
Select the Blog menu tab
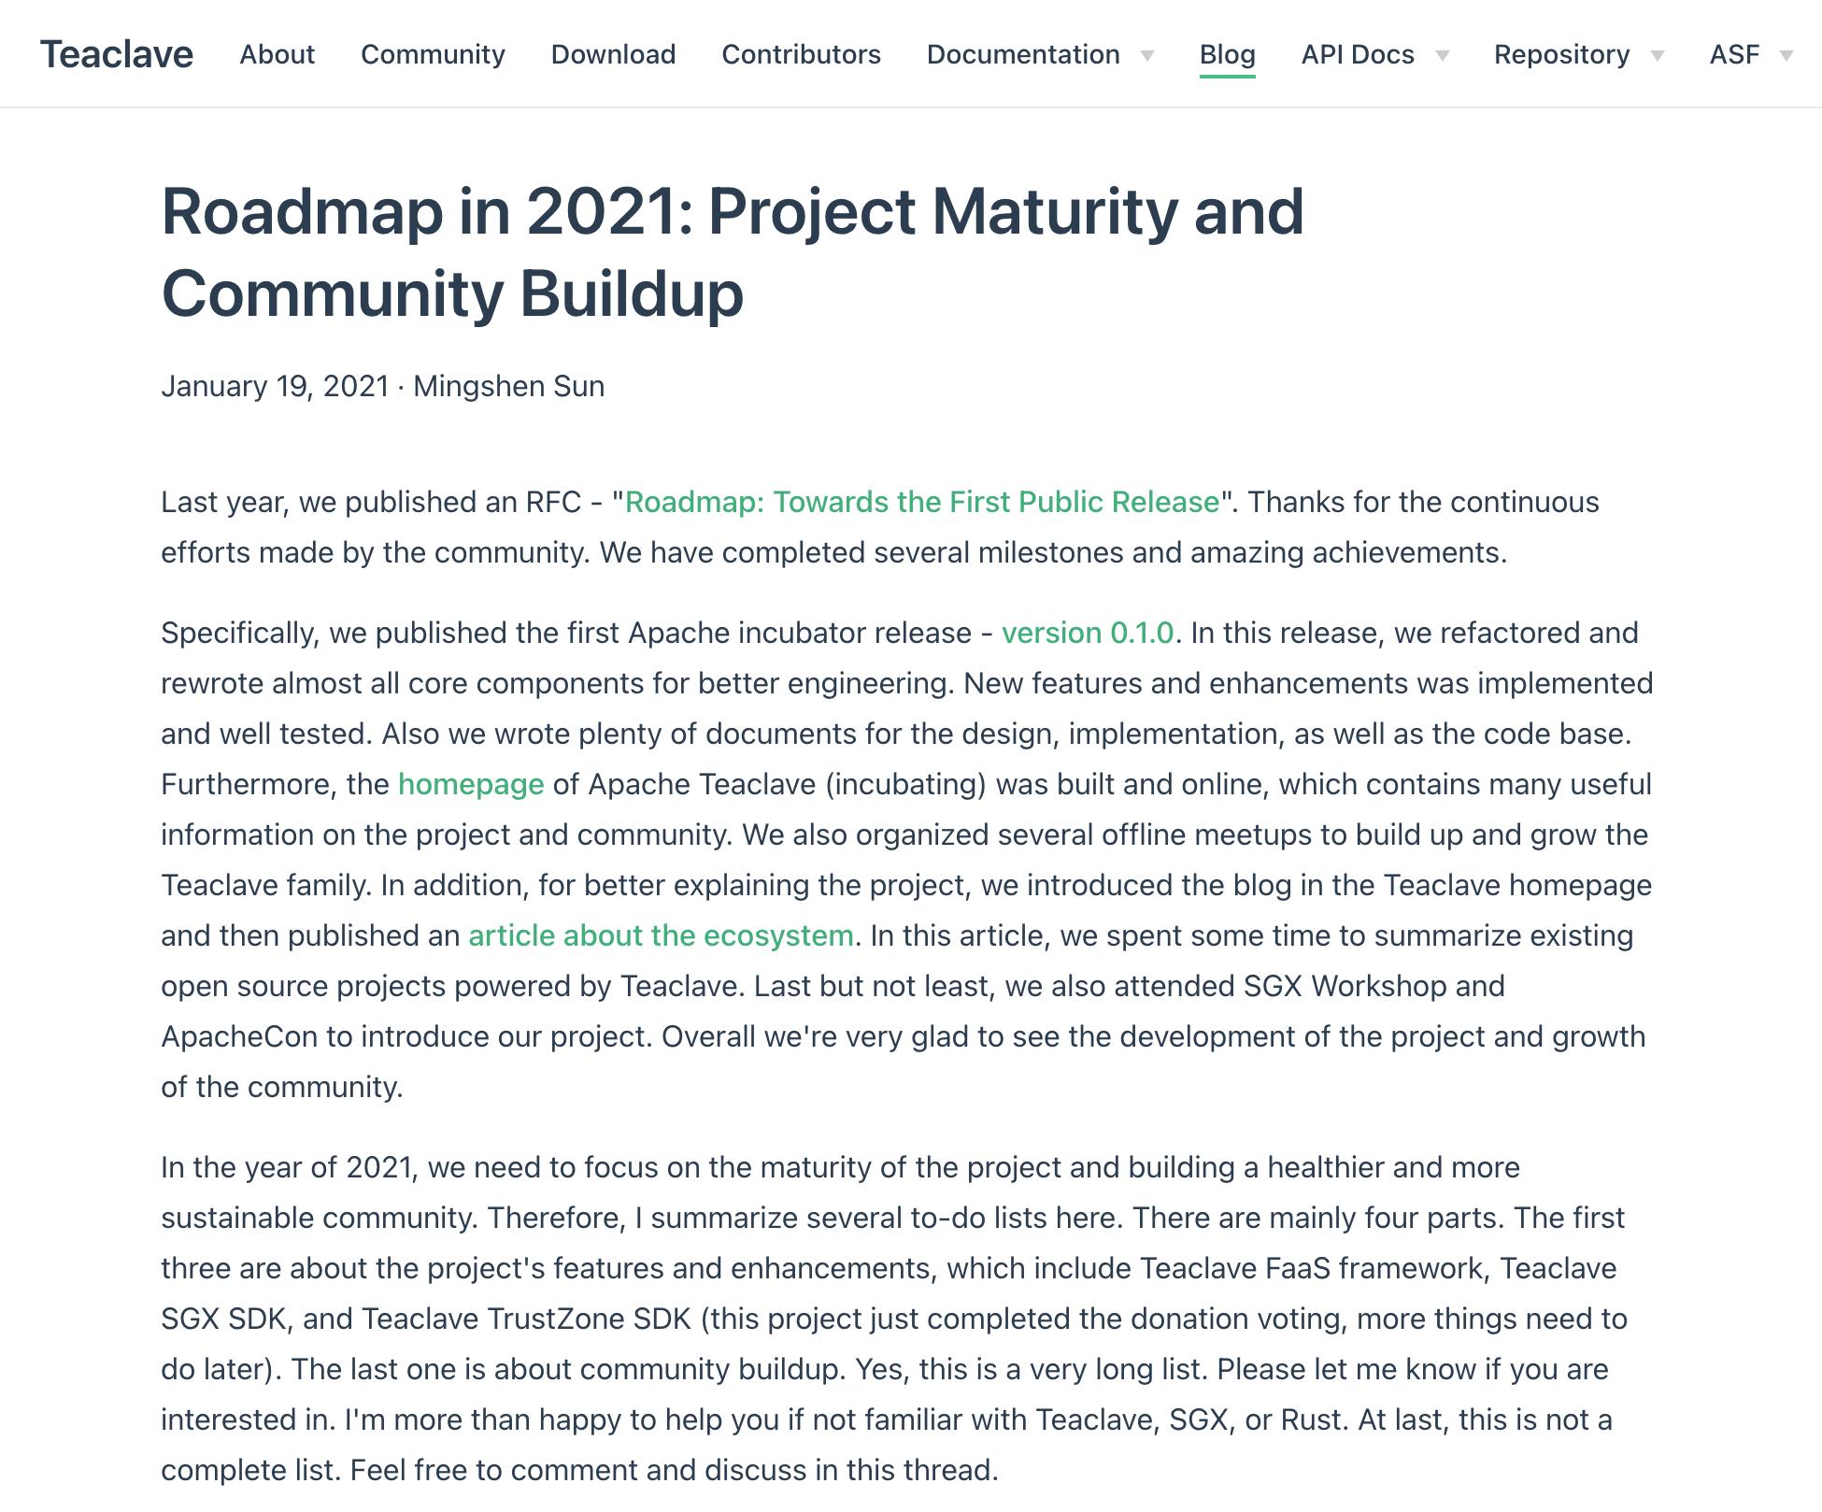pyautogui.click(x=1227, y=54)
